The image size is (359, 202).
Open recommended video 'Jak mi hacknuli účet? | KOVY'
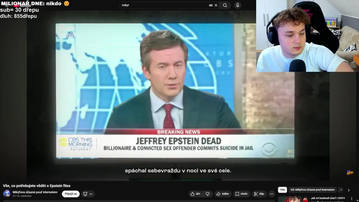pos(328,198)
